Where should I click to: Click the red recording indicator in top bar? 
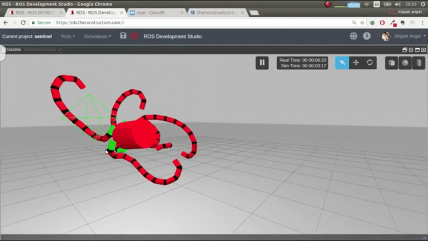328,4
